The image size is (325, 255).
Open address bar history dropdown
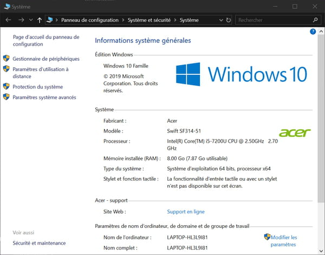tap(221, 20)
